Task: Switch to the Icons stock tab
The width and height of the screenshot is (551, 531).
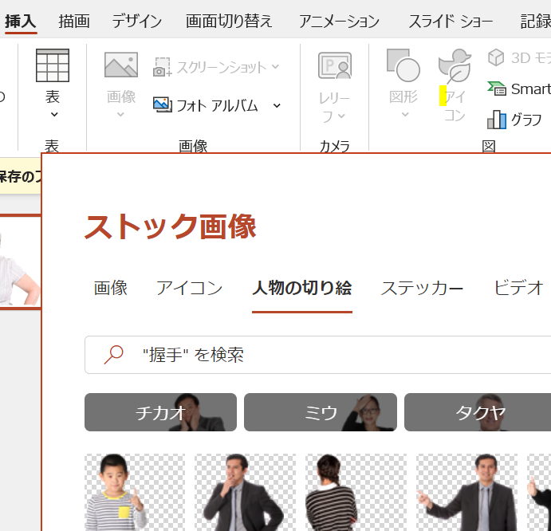Action: click(189, 288)
